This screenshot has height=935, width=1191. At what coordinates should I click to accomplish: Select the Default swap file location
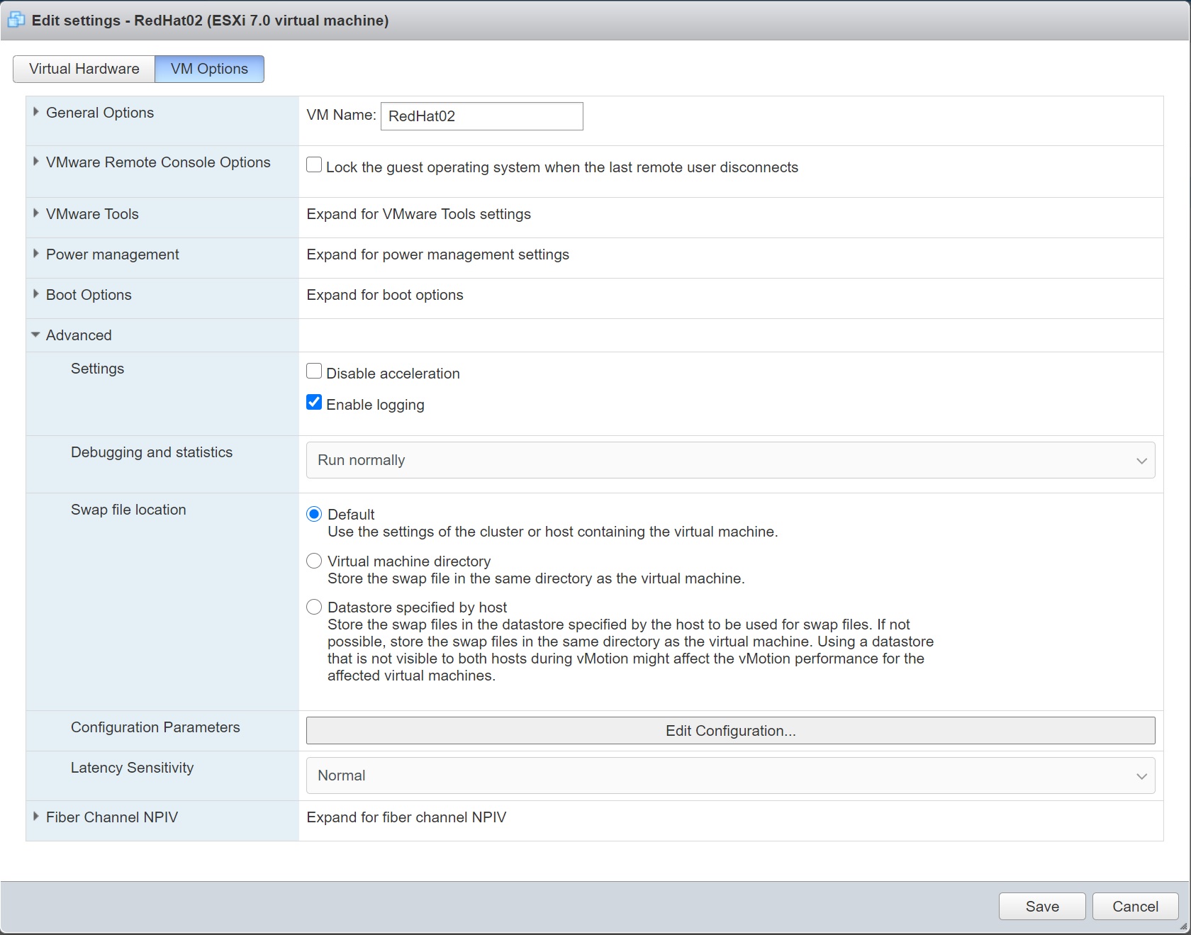(x=314, y=515)
